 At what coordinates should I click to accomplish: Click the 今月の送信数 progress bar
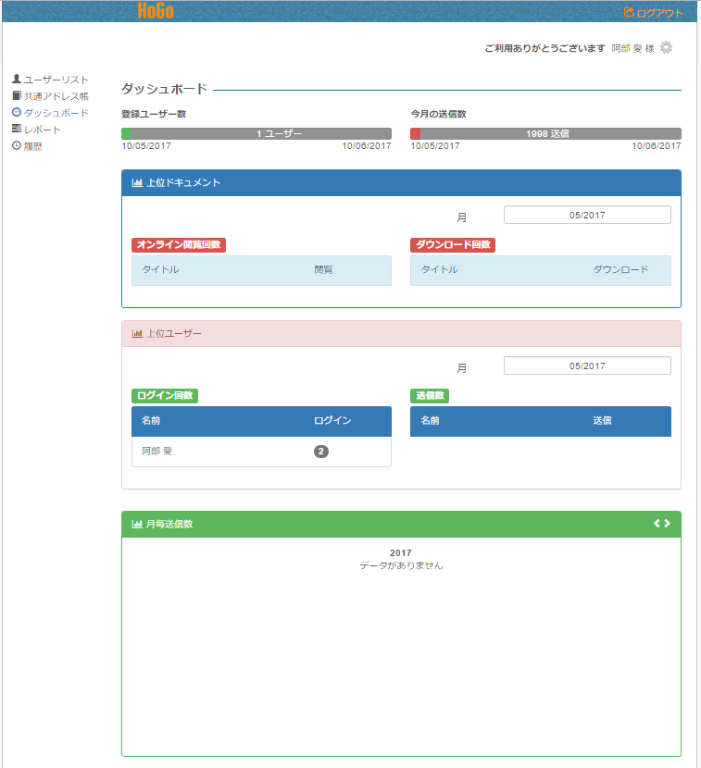(545, 133)
